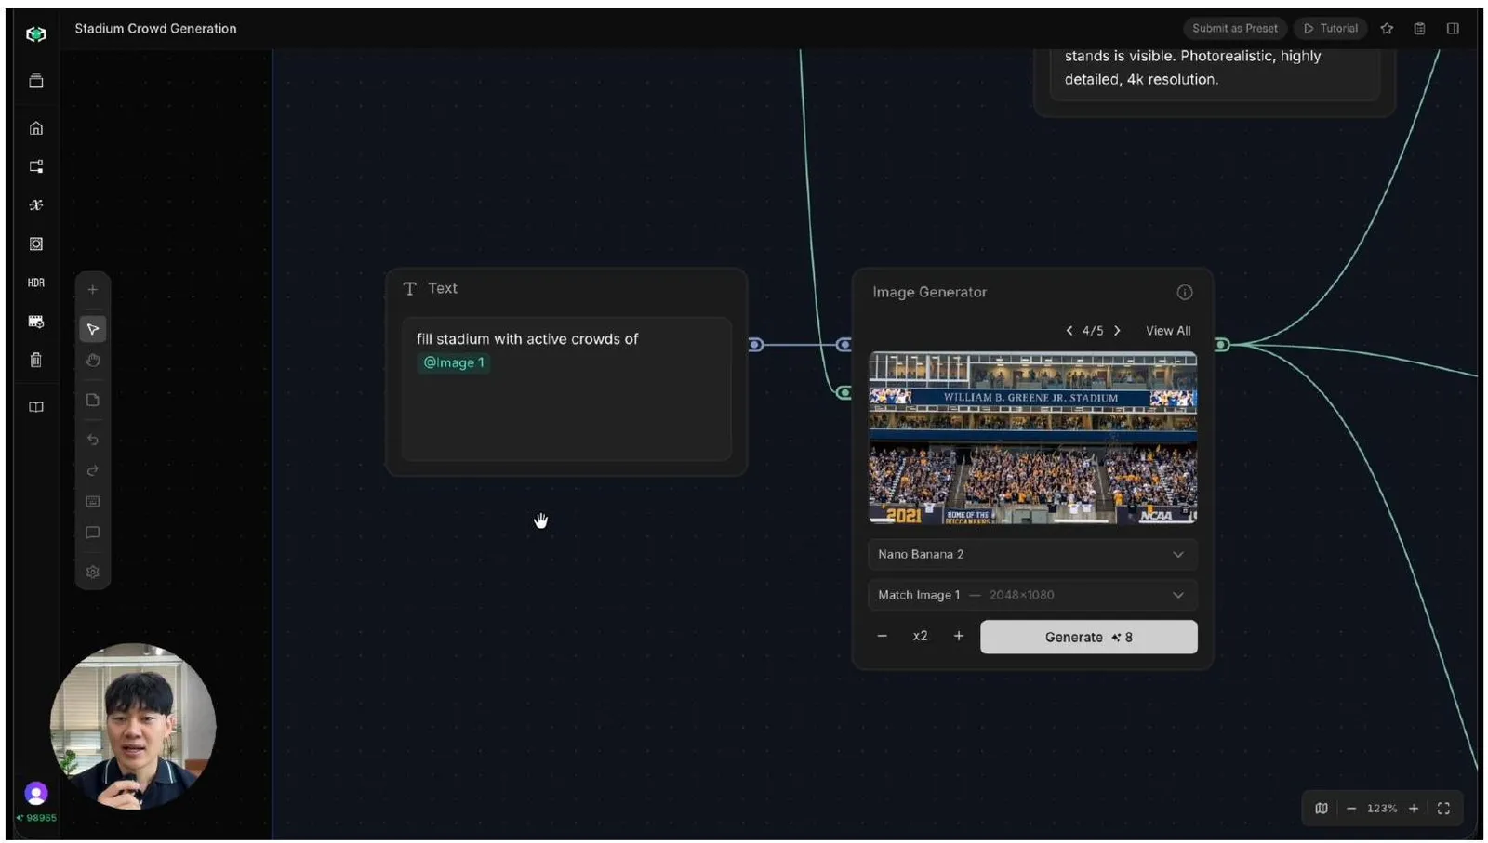The height and width of the screenshot is (843, 1488).
Task: Click the Generate button
Action: pos(1089,638)
